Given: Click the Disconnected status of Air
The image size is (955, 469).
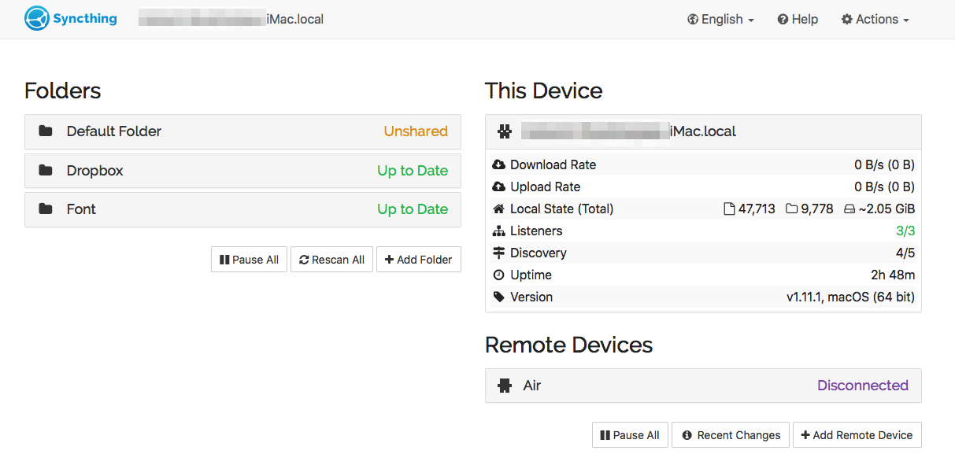Looking at the screenshot, I should [863, 386].
